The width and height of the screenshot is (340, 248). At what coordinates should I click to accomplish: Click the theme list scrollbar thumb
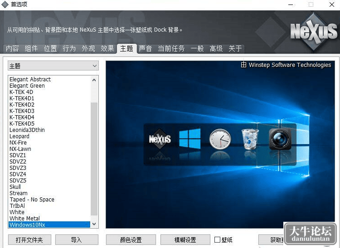click(94, 159)
